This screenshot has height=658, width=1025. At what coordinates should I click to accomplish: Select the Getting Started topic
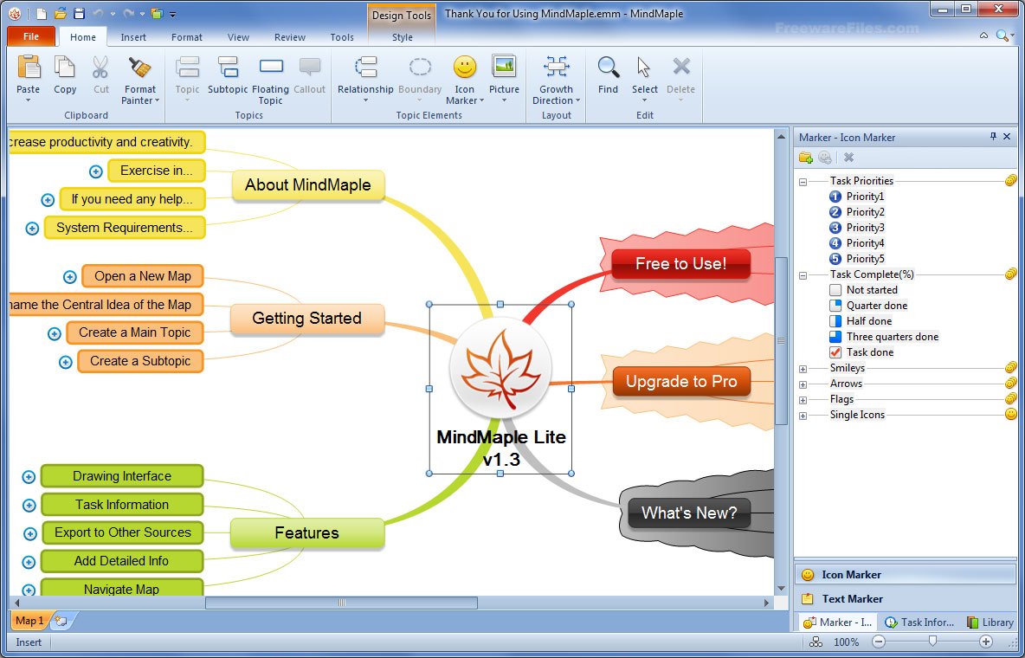pyautogui.click(x=306, y=319)
